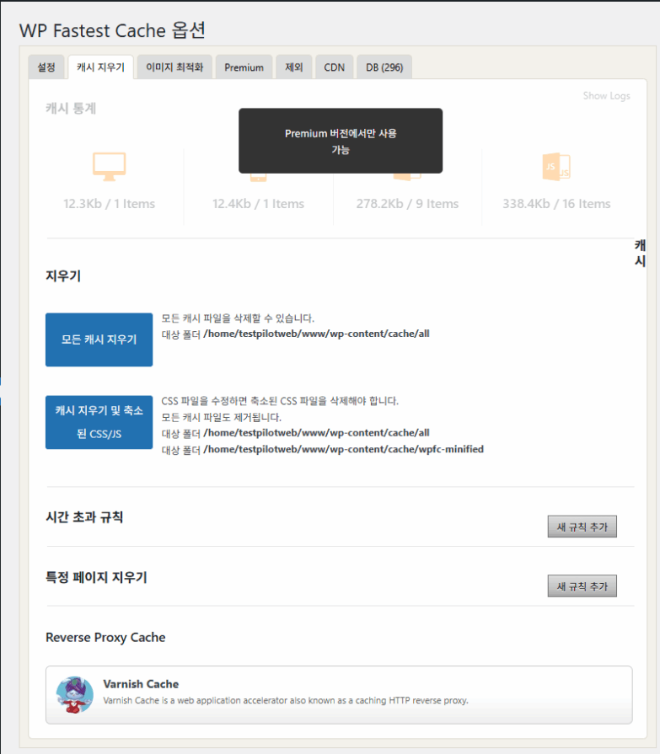Image resolution: width=660 pixels, height=754 pixels.
Task: Click the 모든 캐시 파일을 삭제할 수 있습니다 text
Action: (x=238, y=318)
